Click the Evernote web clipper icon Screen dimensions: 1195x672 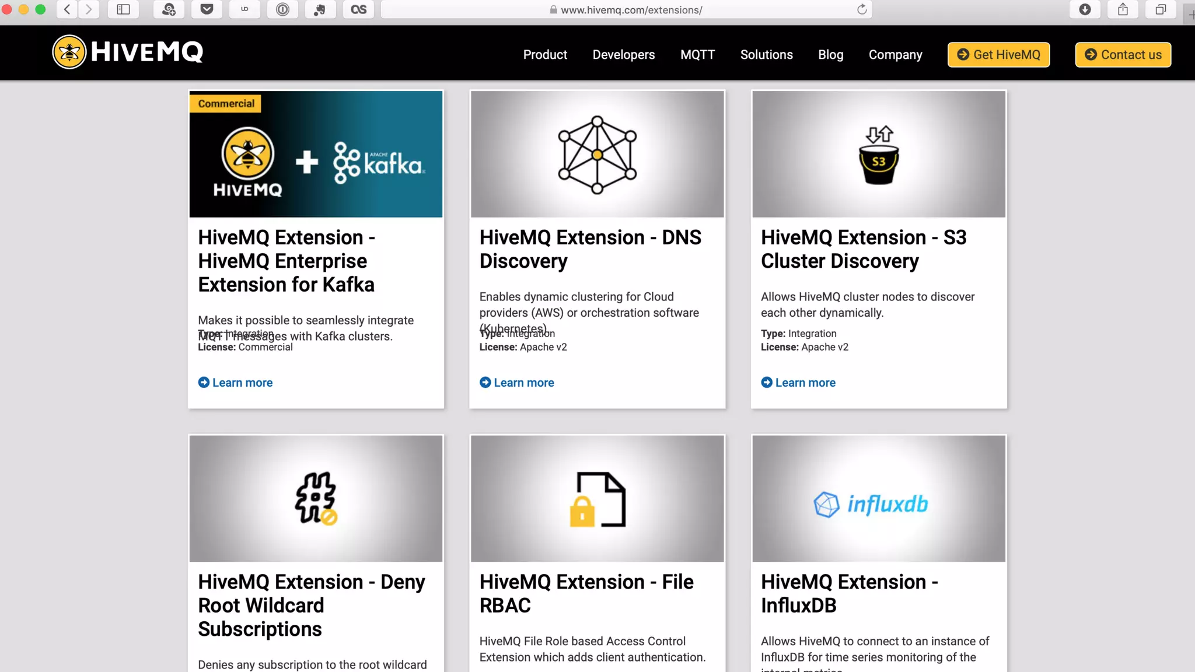click(x=320, y=9)
